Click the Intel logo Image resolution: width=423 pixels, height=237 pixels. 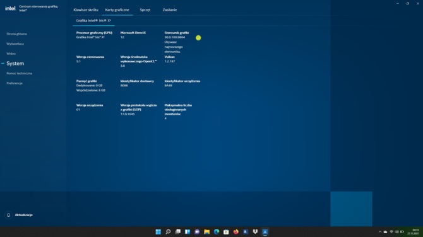coord(10,8)
